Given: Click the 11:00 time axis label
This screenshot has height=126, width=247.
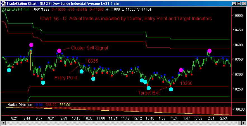Looking at the screenshot, I should (101, 118).
